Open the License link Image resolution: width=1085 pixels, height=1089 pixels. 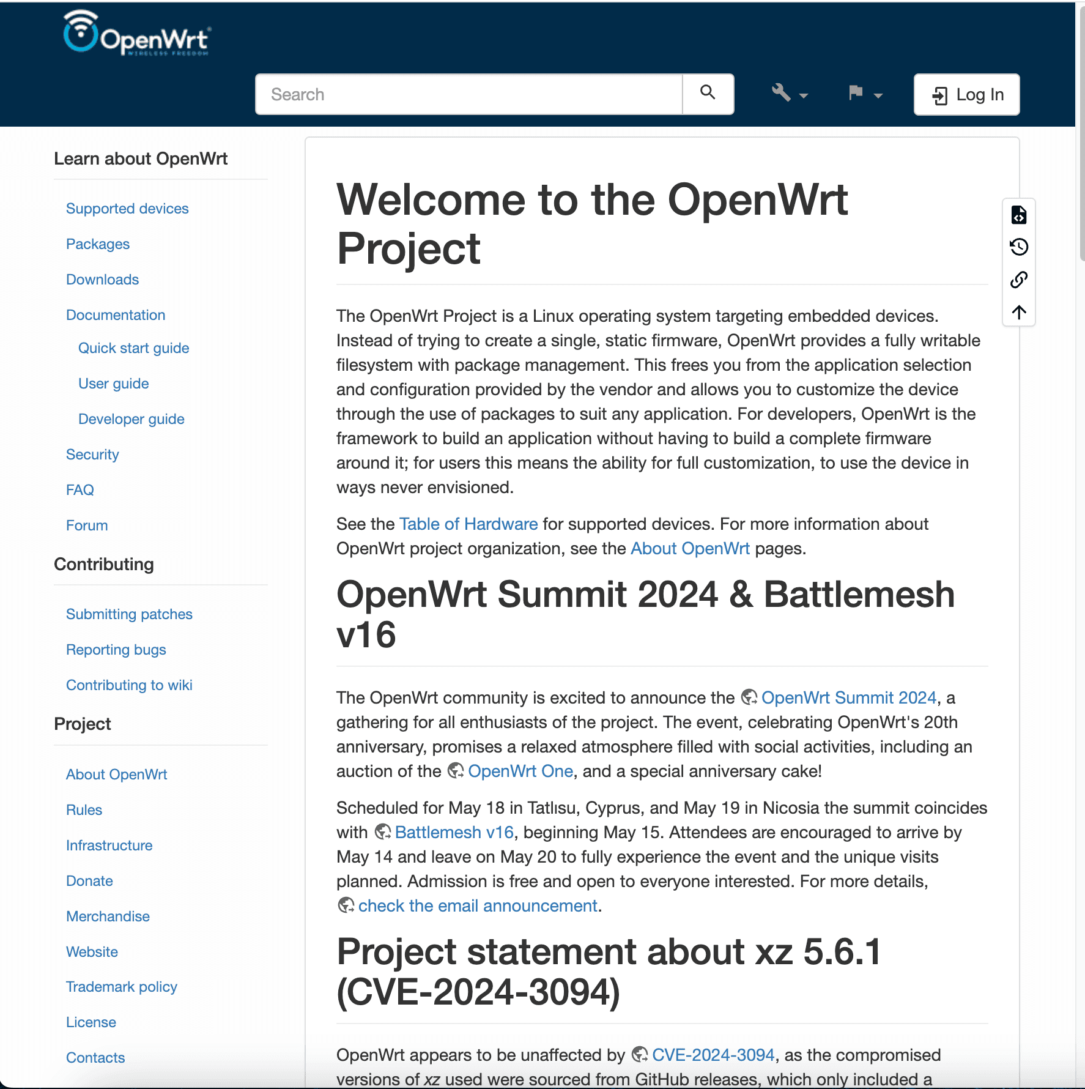[x=91, y=1022]
